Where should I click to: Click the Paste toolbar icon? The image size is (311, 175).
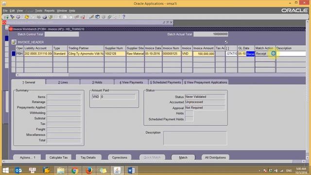coord(71,17)
